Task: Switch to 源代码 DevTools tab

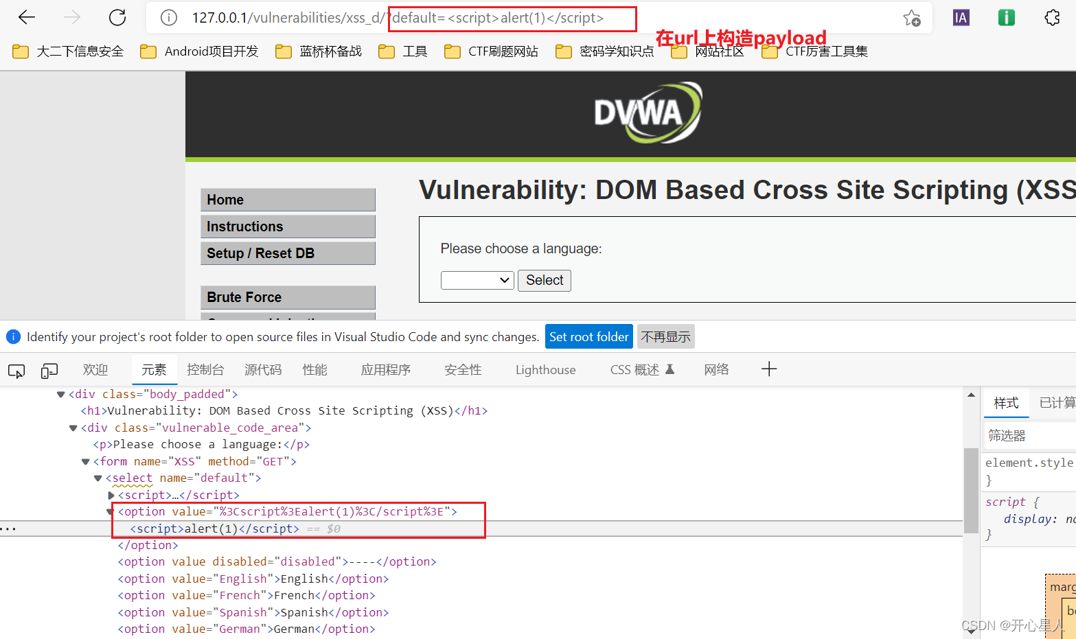Action: [263, 370]
